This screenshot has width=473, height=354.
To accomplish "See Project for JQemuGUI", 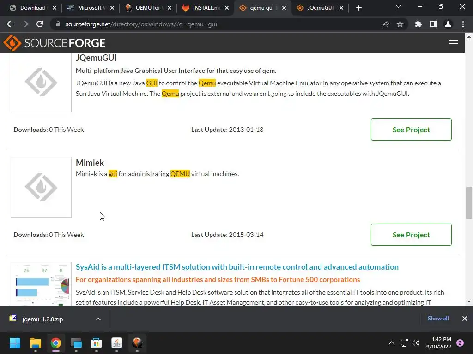I will coord(411,130).
